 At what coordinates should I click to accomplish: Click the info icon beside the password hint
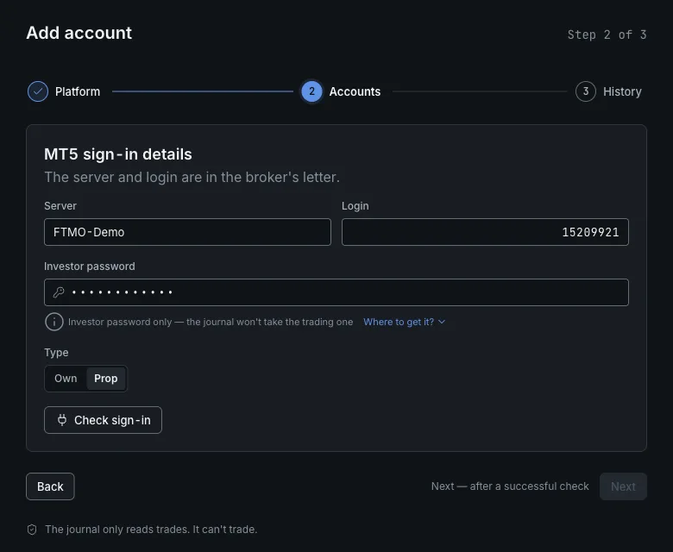pos(54,322)
